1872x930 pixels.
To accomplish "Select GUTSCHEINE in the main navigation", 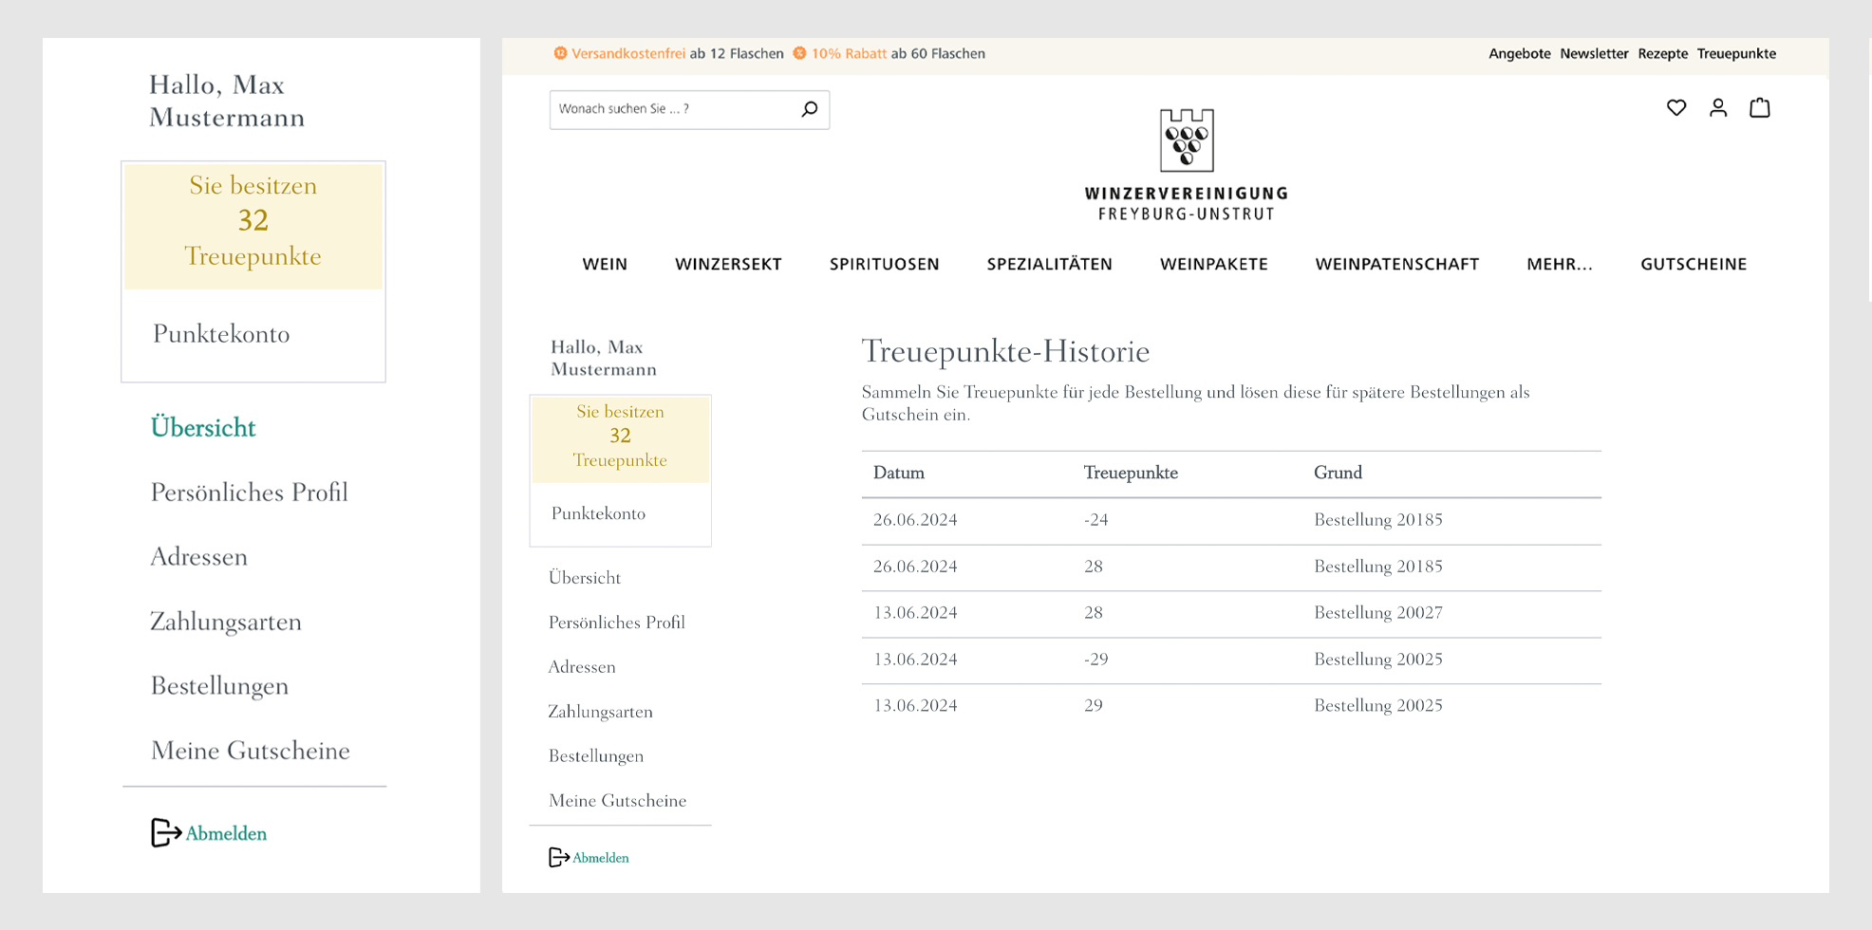I will (x=1694, y=265).
